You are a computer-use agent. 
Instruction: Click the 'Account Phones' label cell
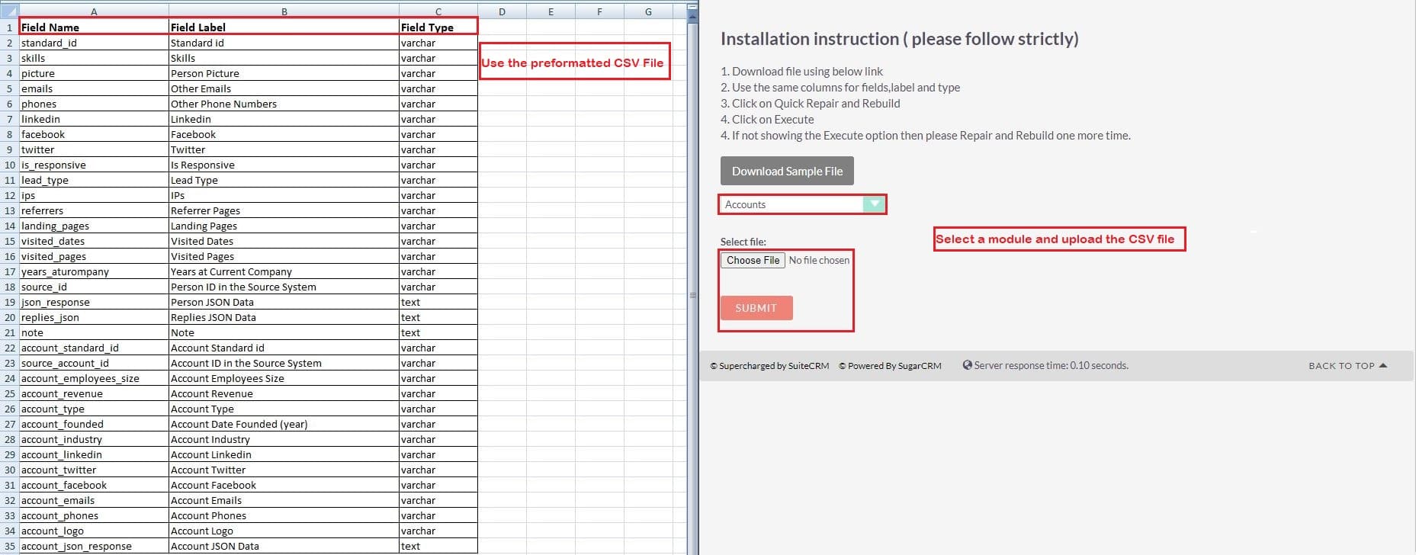(284, 515)
